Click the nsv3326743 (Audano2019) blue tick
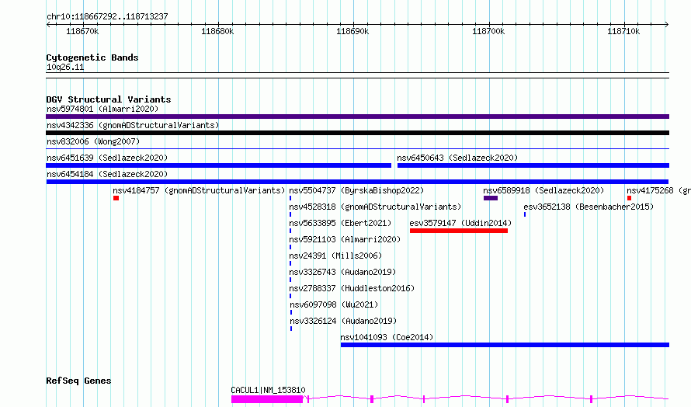 (290, 280)
